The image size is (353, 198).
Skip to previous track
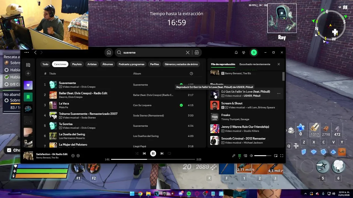pyautogui.click(x=144, y=153)
